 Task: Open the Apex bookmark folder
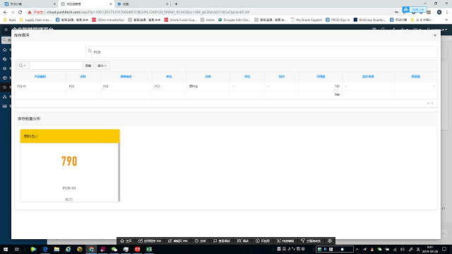10,20
